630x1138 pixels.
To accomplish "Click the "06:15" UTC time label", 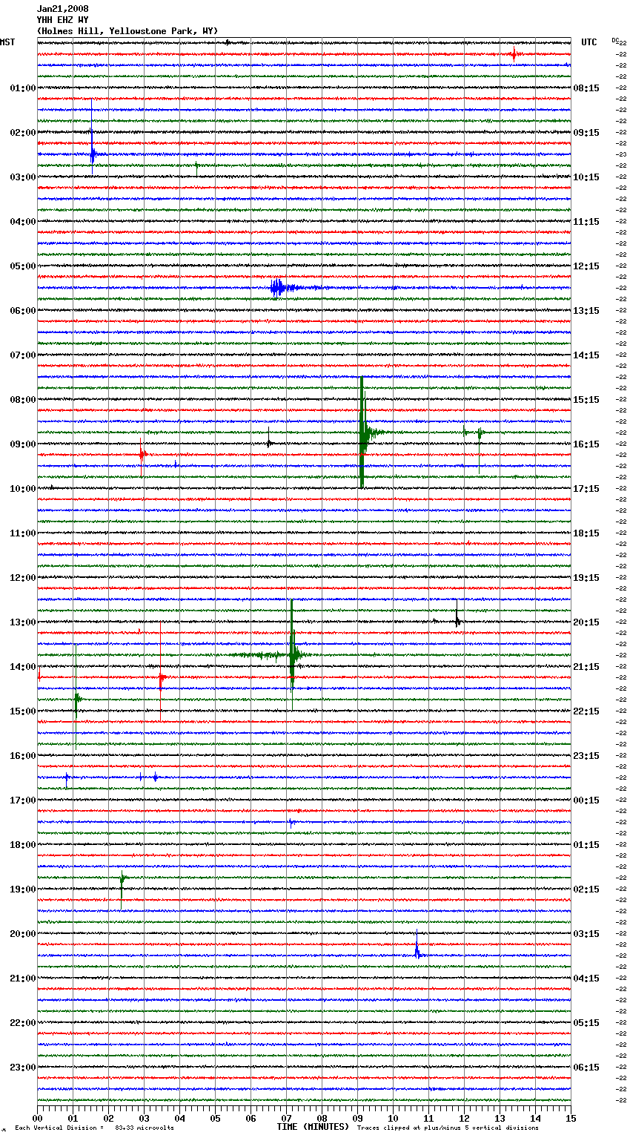I will (586, 1068).
